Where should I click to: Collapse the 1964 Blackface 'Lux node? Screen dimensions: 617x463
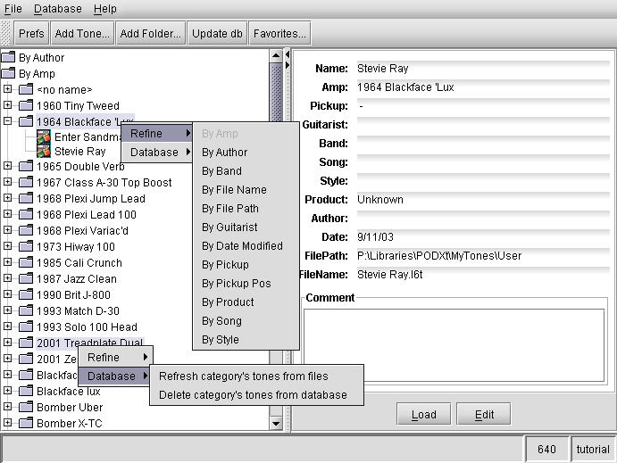(8, 121)
